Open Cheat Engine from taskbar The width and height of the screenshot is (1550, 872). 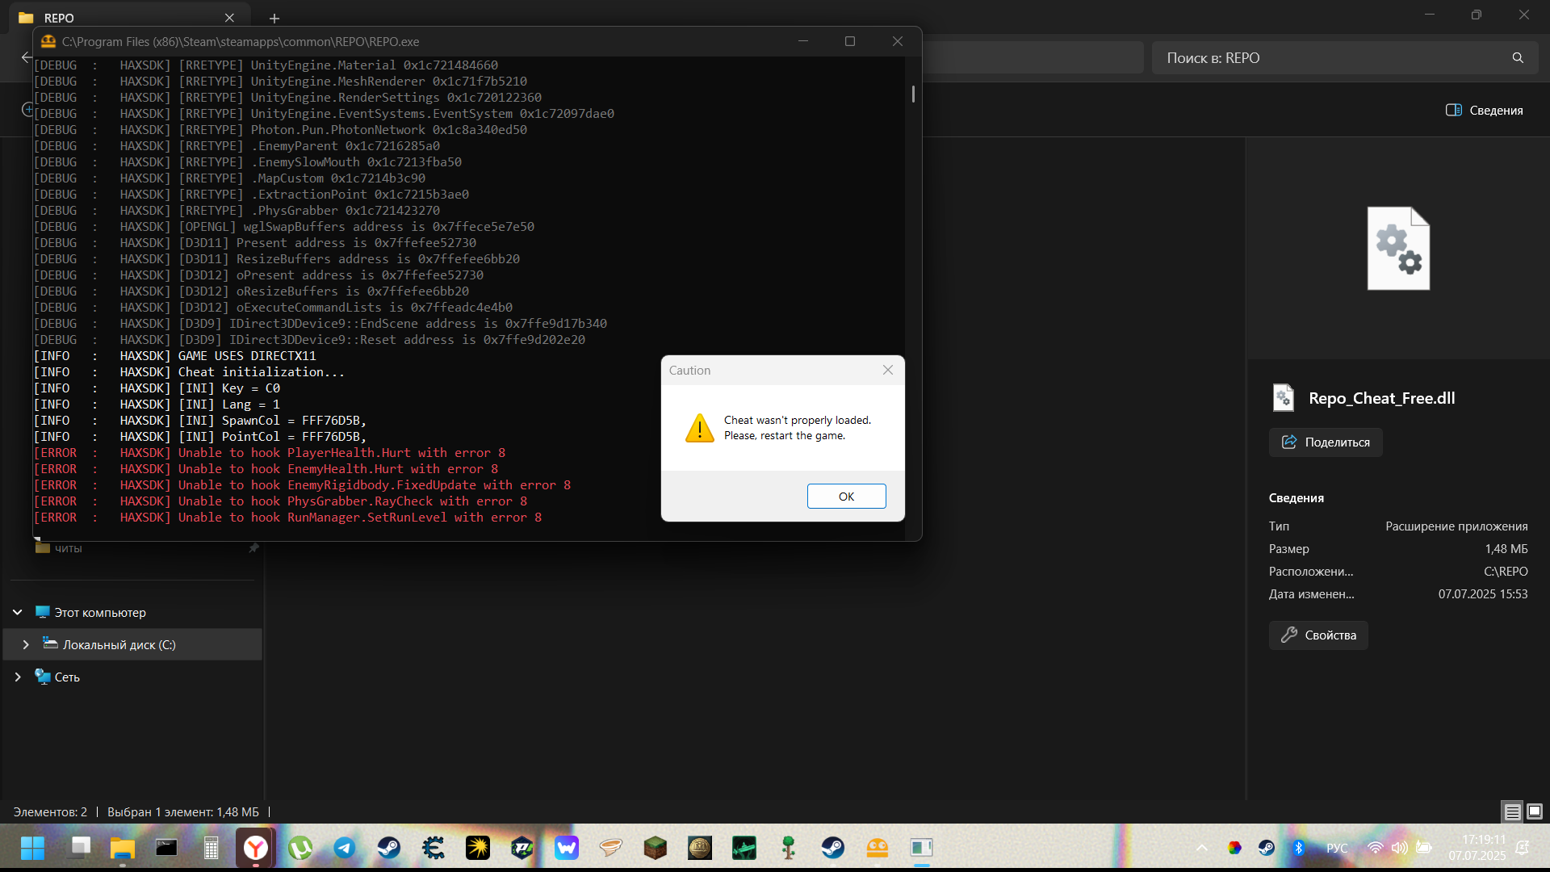click(x=434, y=848)
